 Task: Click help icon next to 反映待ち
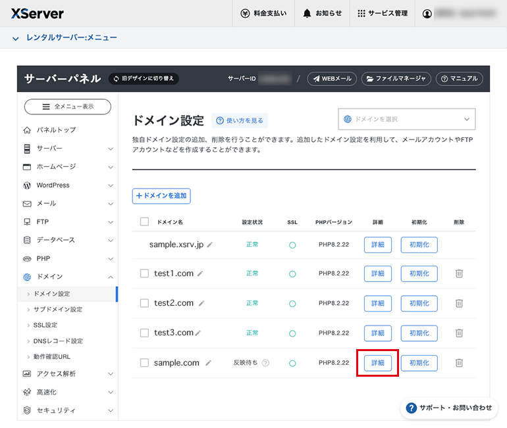click(265, 363)
